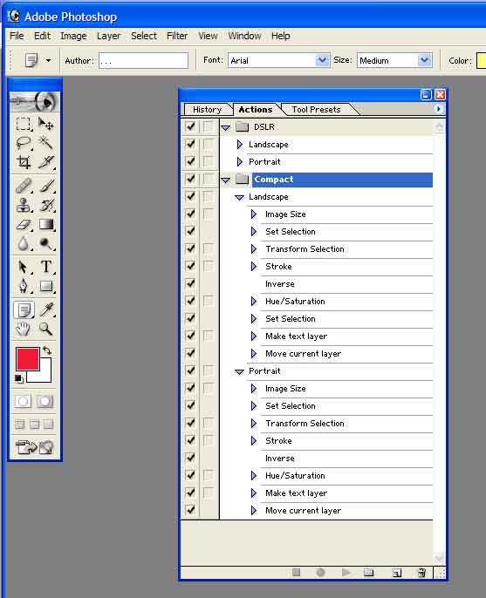Select the Pen tool
Screen dimensions: 486x598
coord(24,286)
